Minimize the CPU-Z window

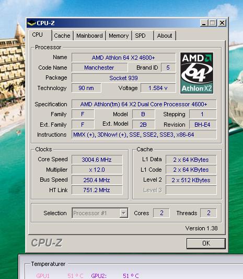click(204, 23)
